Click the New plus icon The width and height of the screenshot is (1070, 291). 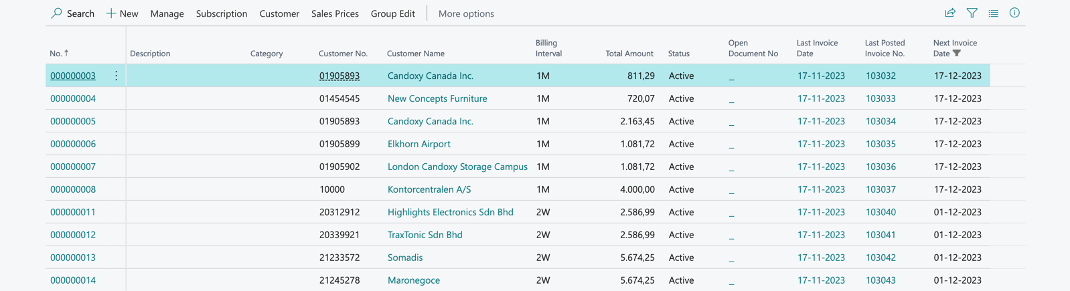tap(111, 13)
